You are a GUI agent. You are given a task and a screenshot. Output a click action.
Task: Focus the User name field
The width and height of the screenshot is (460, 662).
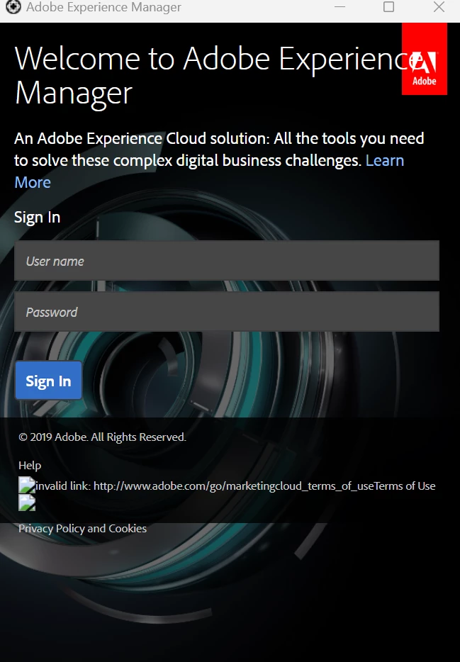227,261
